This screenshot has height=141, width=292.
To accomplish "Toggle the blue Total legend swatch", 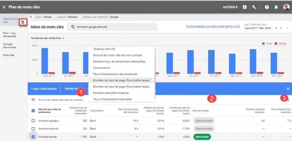I will point(263,43).
